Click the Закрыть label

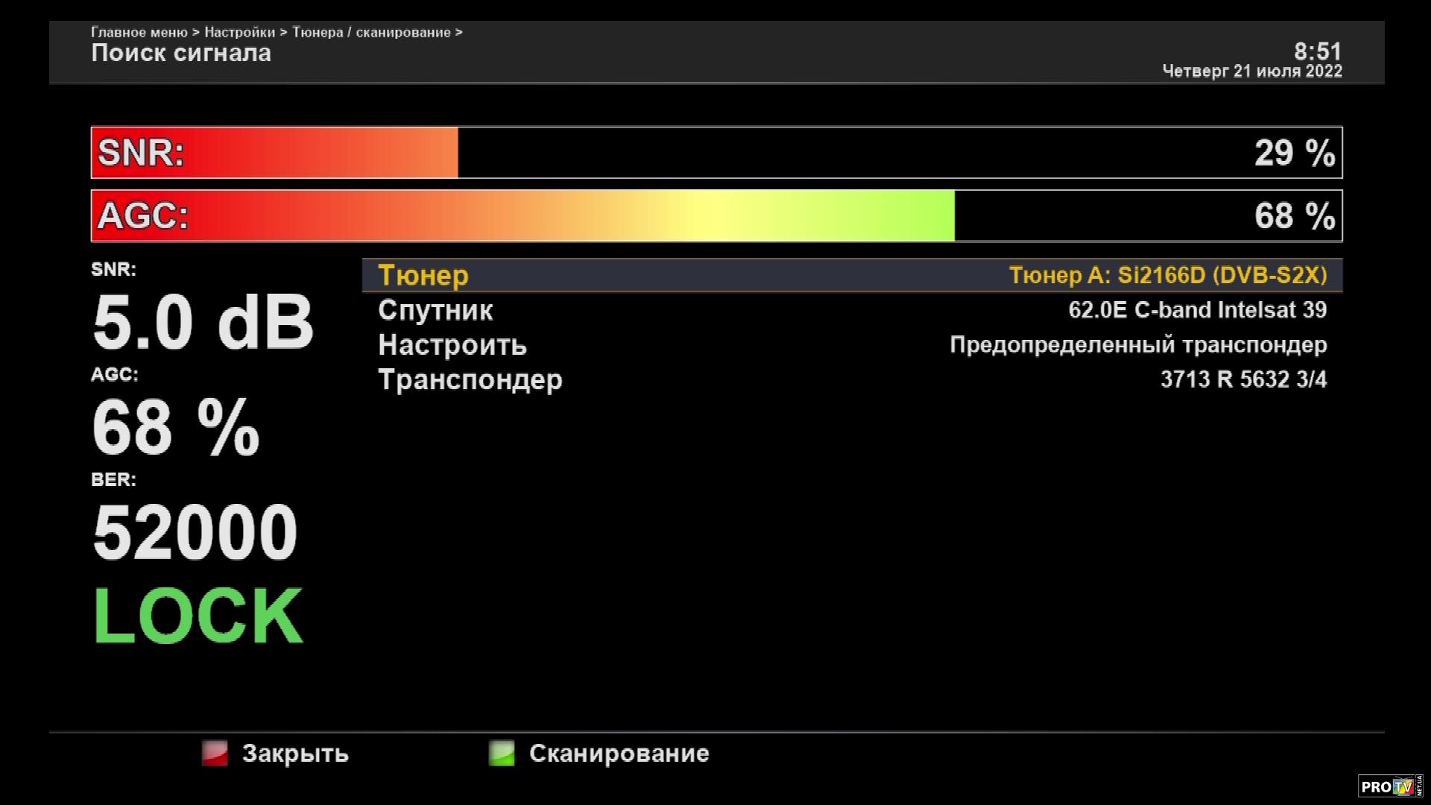295,754
